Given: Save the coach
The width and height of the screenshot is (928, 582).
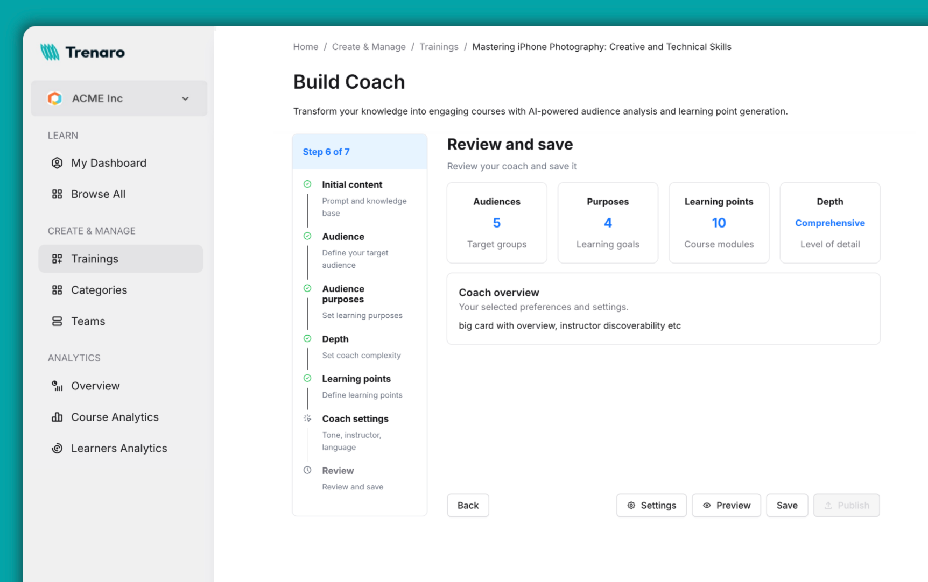Looking at the screenshot, I should [x=786, y=505].
